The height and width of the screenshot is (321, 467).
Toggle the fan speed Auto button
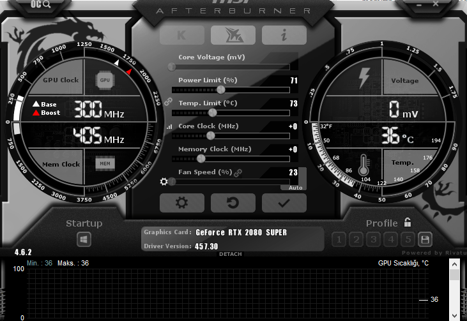click(295, 188)
